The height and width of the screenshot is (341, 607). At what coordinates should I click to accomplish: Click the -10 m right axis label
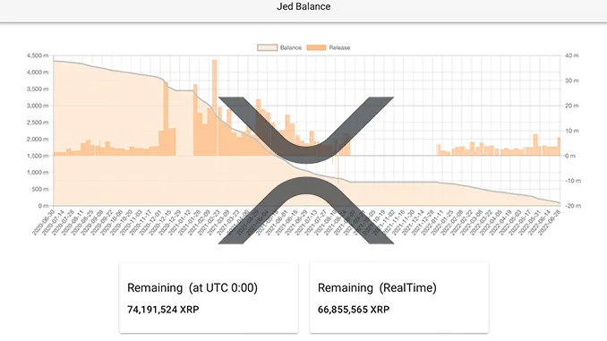click(x=573, y=181)
